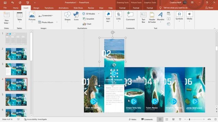Open the Add-ins menu
This screenshot has width=218, height=122.
tap(108, 17)
